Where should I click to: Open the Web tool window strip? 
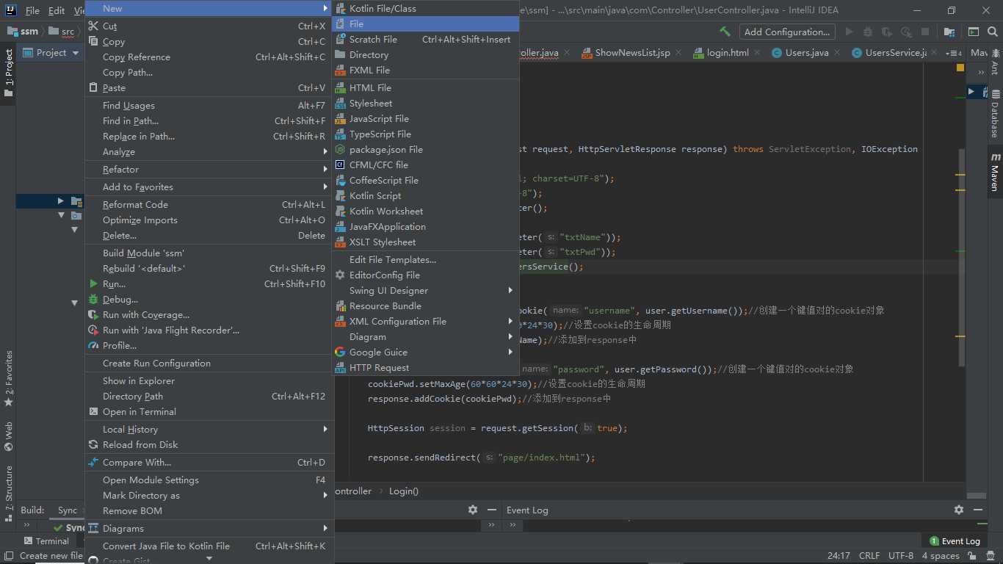(9, 436)
